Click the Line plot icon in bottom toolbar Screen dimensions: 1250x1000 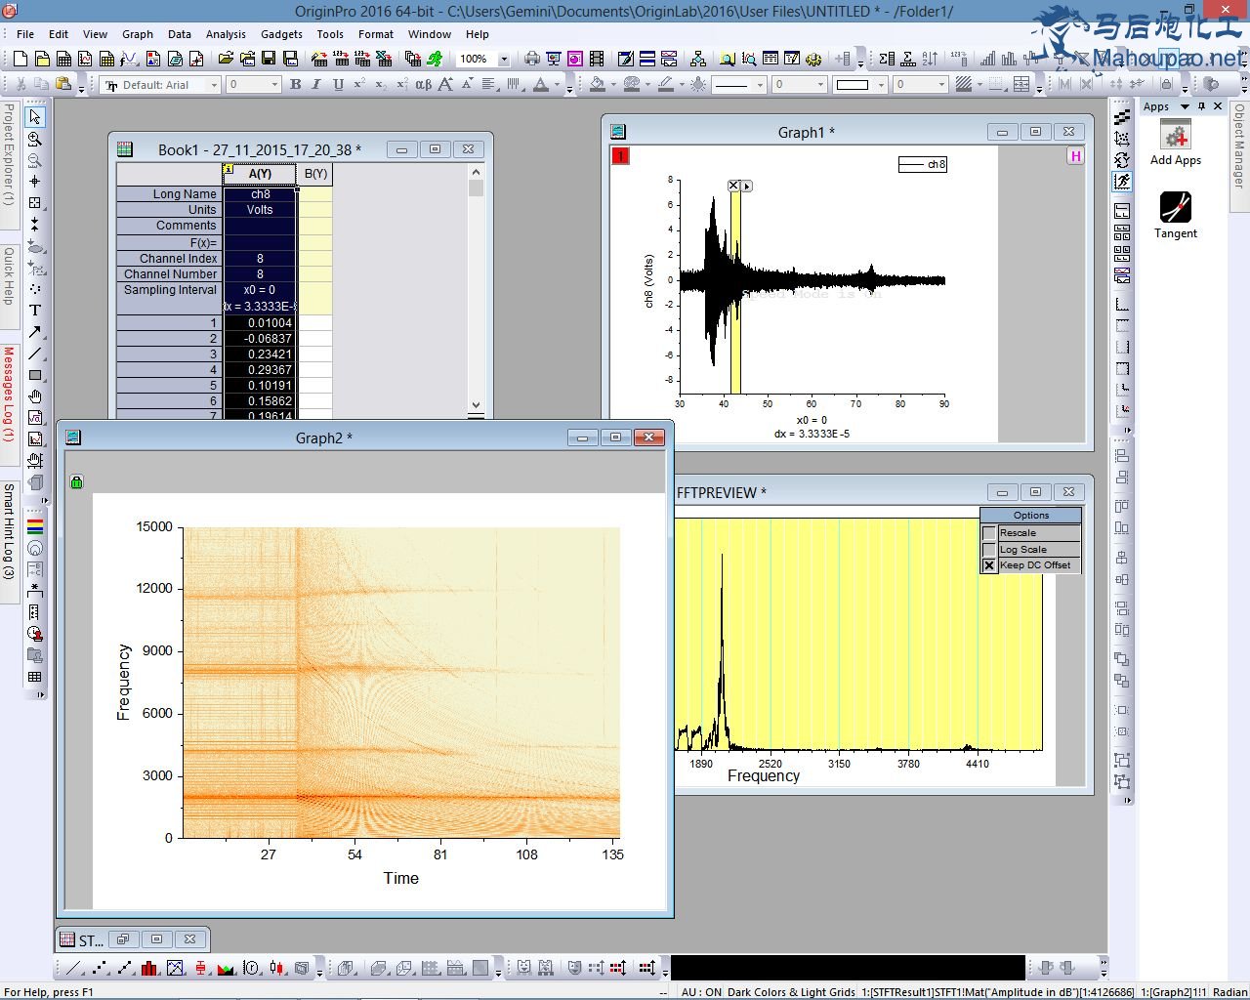[x=74, y=968]
